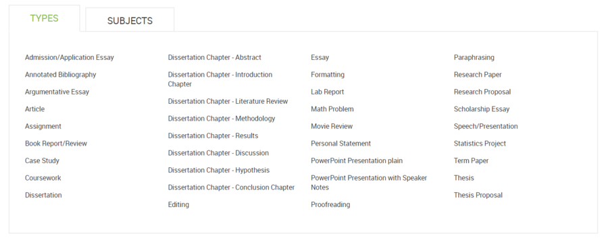Open the Admission/Application Essay link
Screen dimensions: 608x244
coord(70,57)
